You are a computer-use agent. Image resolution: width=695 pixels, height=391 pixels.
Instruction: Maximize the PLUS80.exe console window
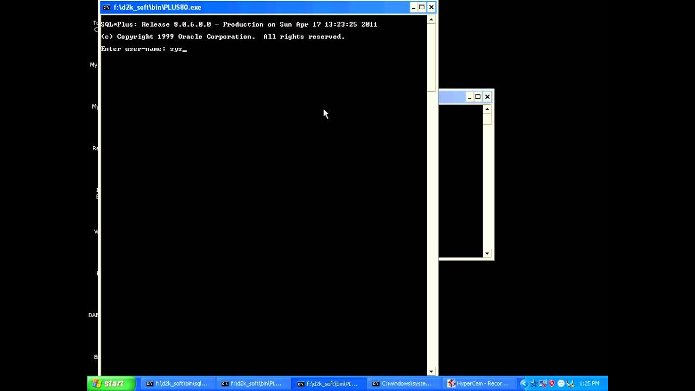[422, 7]
